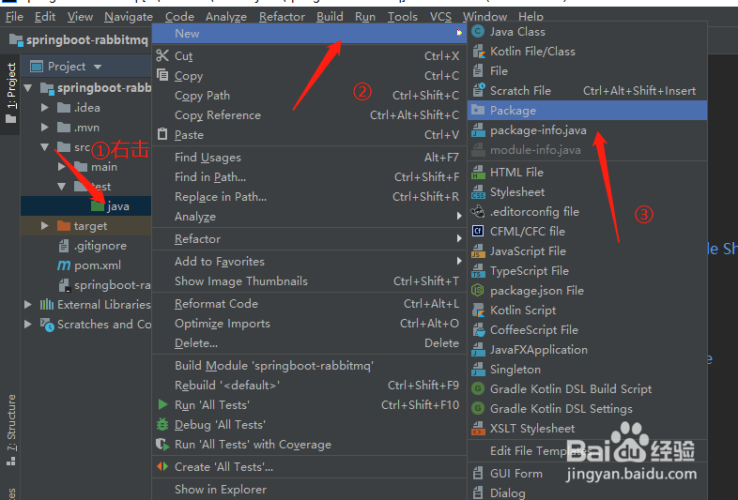
Task: Expand the target folder
Action: tap(45, 226)
